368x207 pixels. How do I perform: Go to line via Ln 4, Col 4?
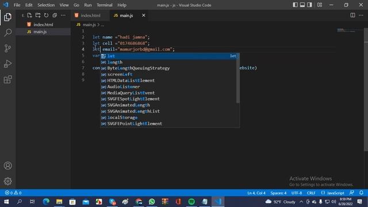(256, 193)
